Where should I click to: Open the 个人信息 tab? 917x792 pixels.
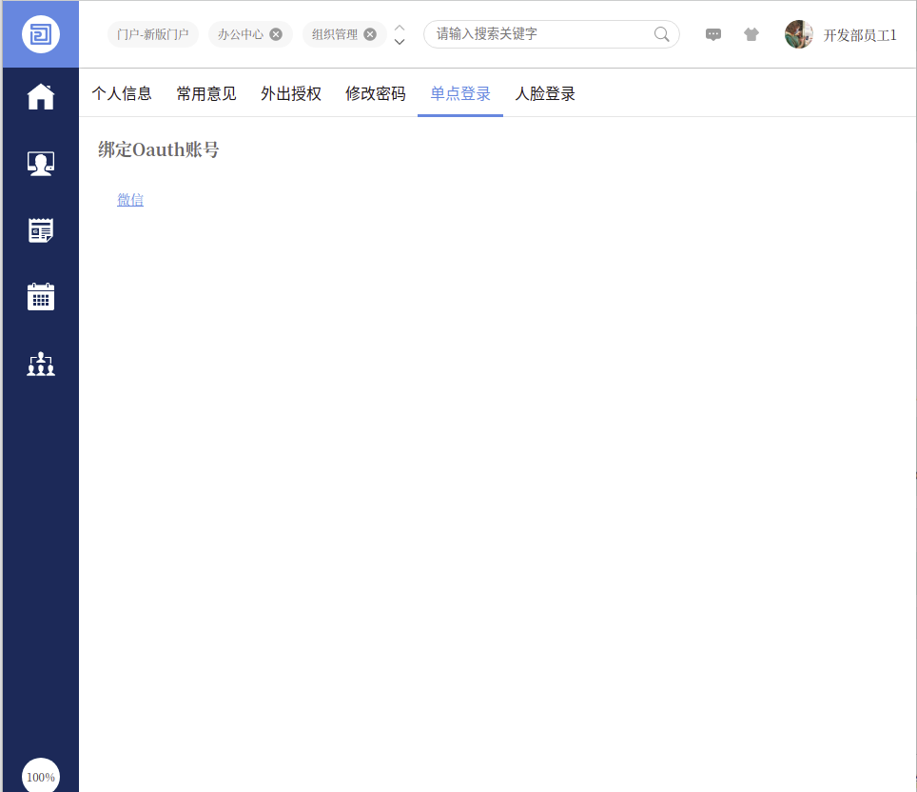click(122, 93)
